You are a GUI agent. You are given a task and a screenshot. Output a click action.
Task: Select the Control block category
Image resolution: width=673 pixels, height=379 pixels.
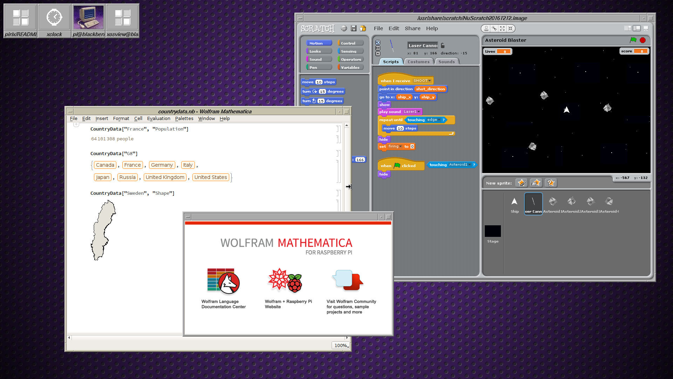click(351, 43)
